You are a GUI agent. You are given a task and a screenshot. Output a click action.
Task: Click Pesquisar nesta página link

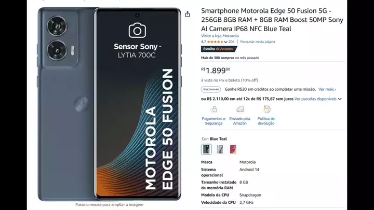tap(258, 41)
